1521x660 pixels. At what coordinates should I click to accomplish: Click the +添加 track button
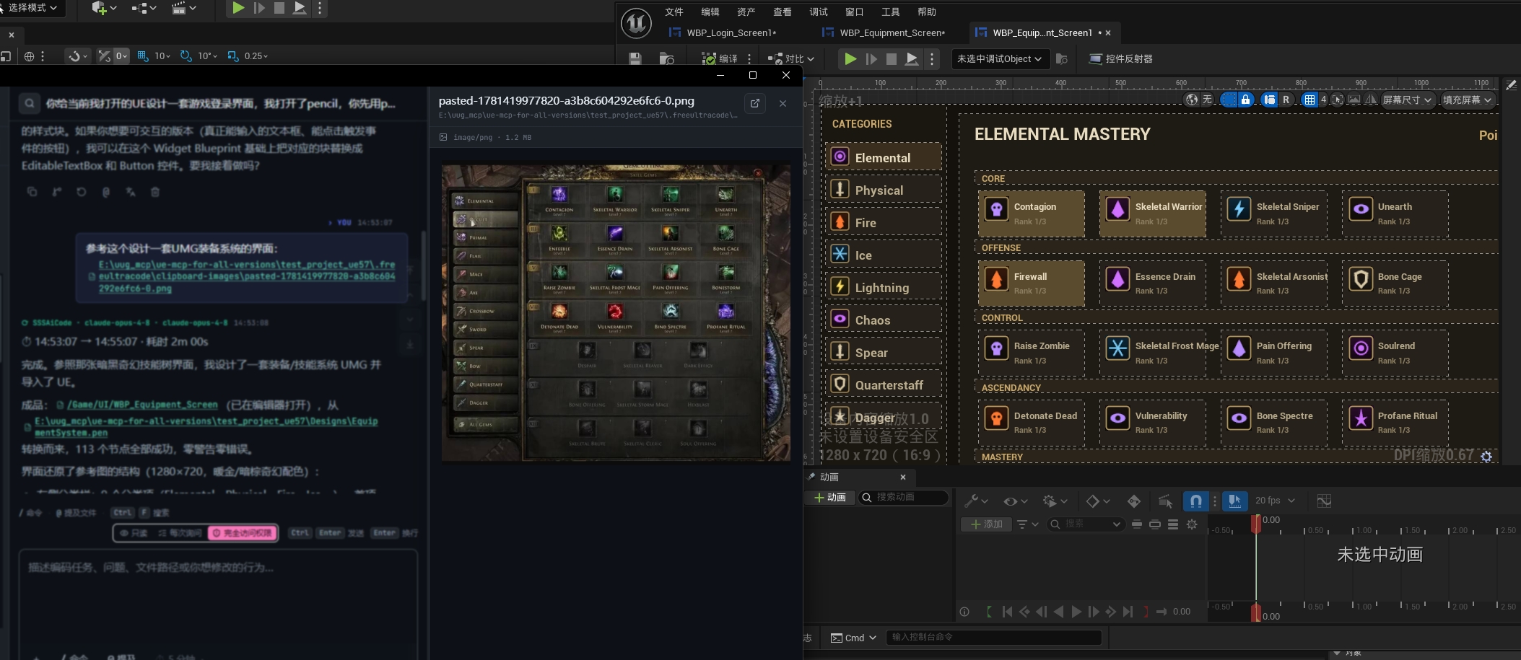(x=986, y=524)
